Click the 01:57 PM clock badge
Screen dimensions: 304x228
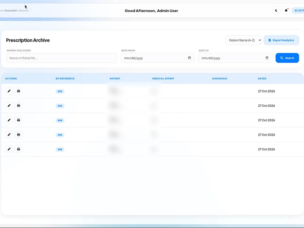pos(298,11)
